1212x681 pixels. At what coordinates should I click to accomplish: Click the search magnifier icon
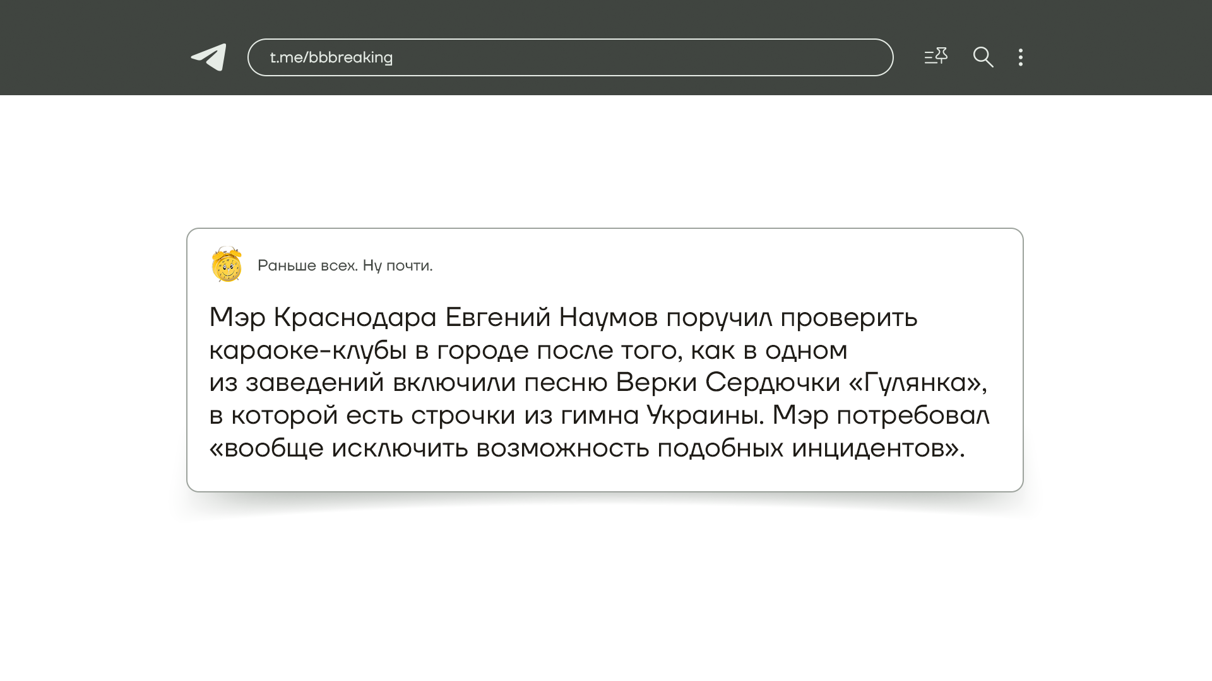pyautogui.click(x=983, y=57)
